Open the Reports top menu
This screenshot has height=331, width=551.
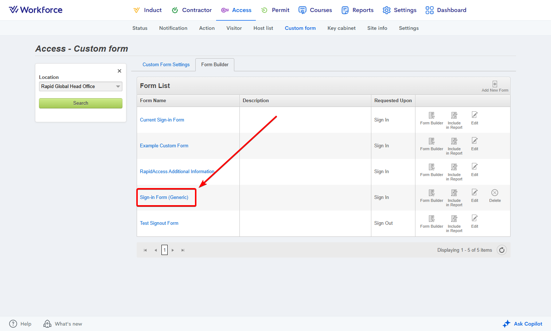[357, 10]
